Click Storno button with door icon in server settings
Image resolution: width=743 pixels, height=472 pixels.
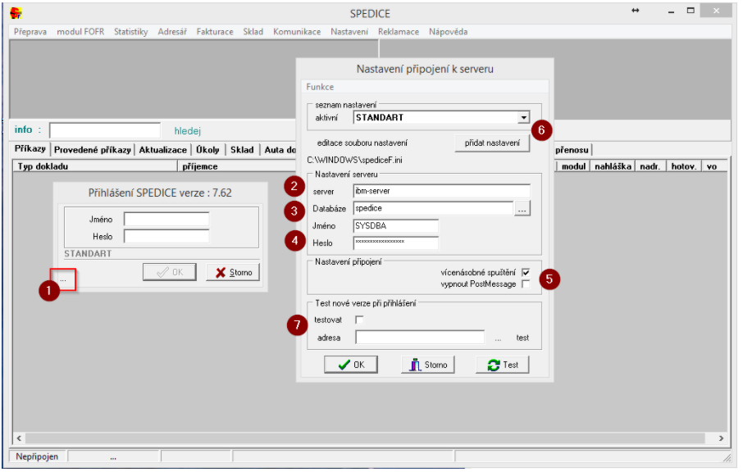coord(427,365)
